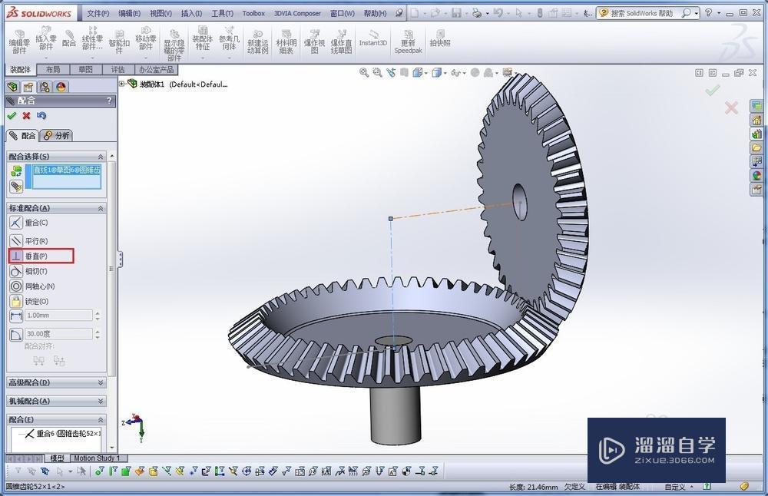Expand the 高级配合(D) section
This screenshot has width=768, height=496.
tap(101, 382)
